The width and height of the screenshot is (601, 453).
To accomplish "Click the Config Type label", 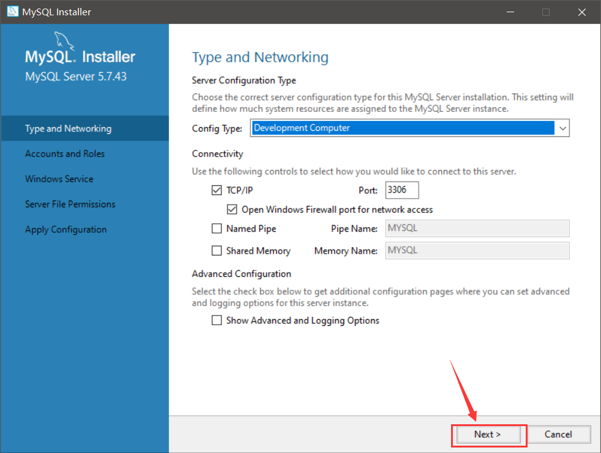I will coord(217,128).
